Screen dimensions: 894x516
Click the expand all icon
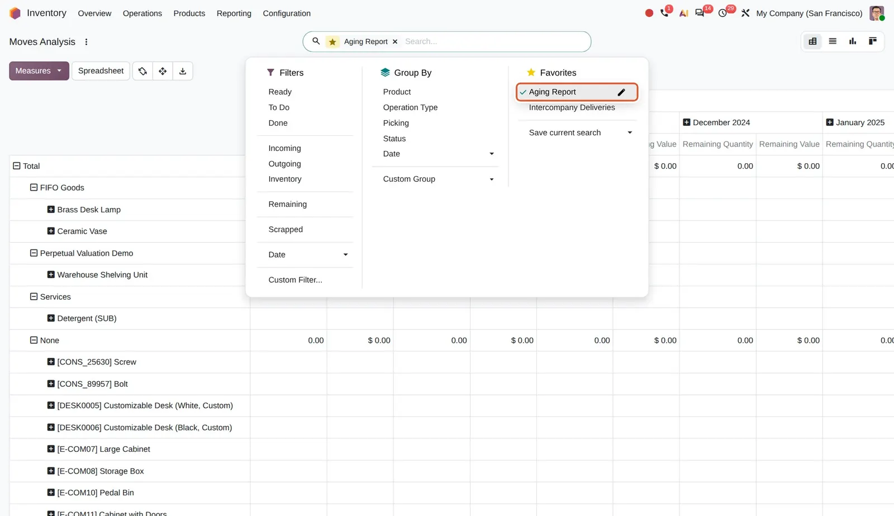pos(163,71)
